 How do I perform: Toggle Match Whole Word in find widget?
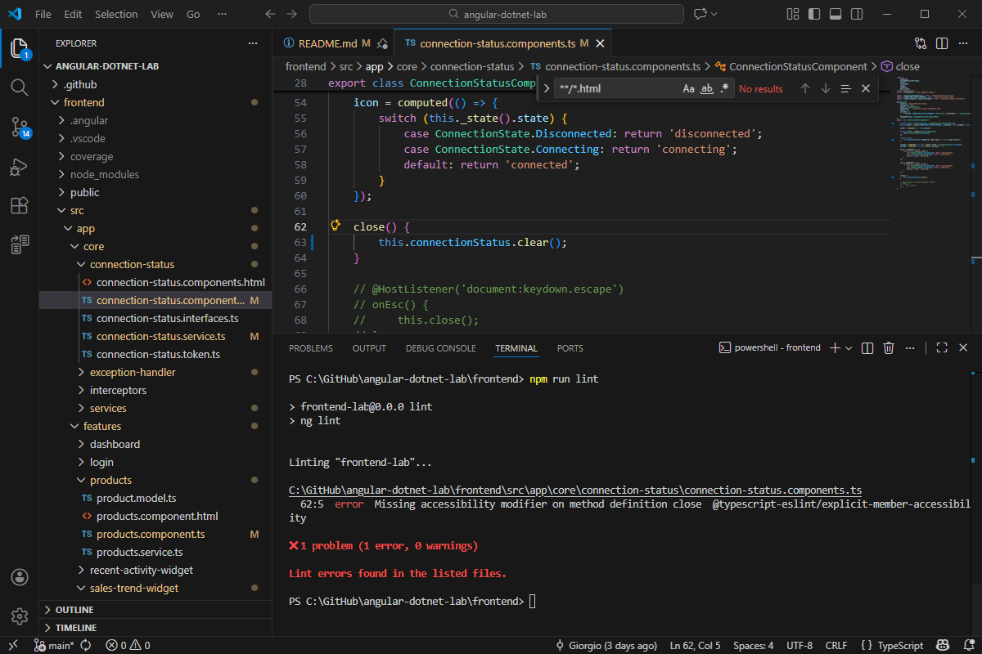pyautogui.click(x=707, y=88)
